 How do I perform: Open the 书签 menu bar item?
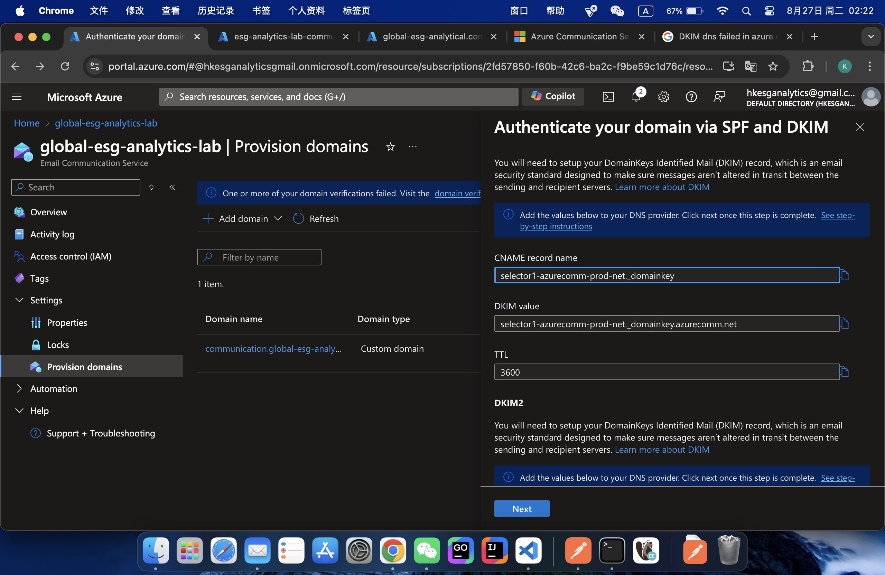click(x=261, y=11)
